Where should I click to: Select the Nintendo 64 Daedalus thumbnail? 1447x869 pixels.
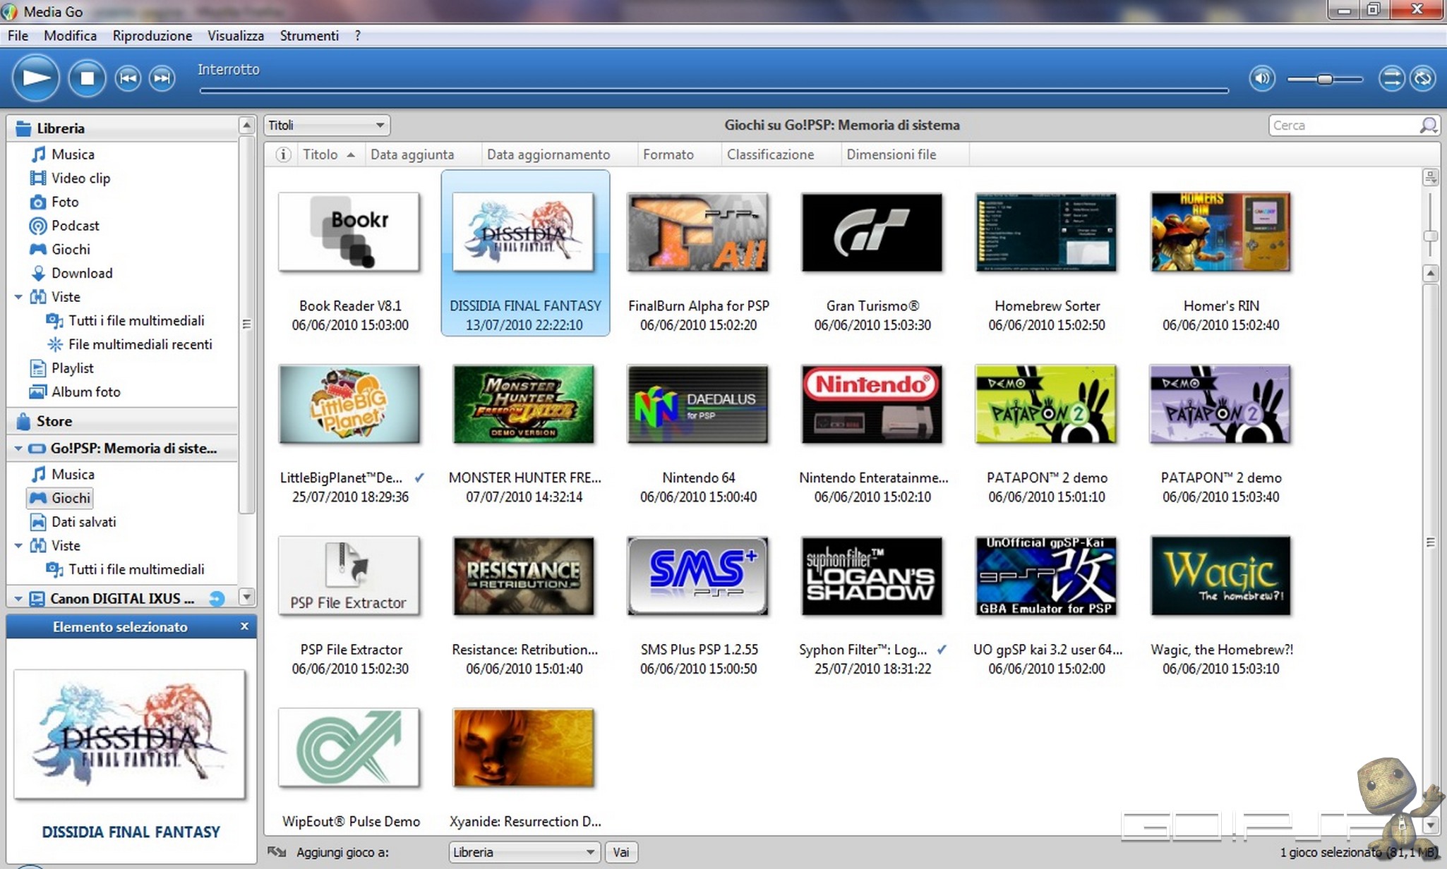tap(698, 404)
